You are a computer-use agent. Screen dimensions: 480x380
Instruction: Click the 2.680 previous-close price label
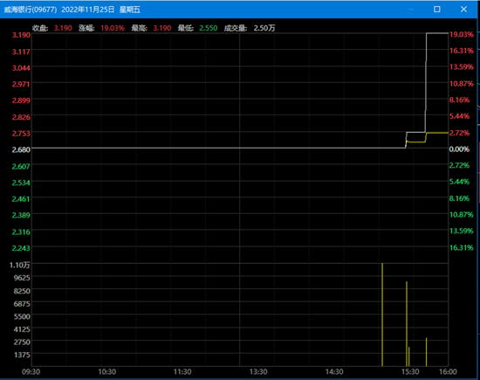click(x=21, y=149)
